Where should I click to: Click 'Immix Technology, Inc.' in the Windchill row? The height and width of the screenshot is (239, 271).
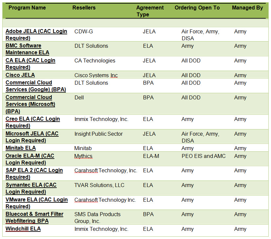102,229
